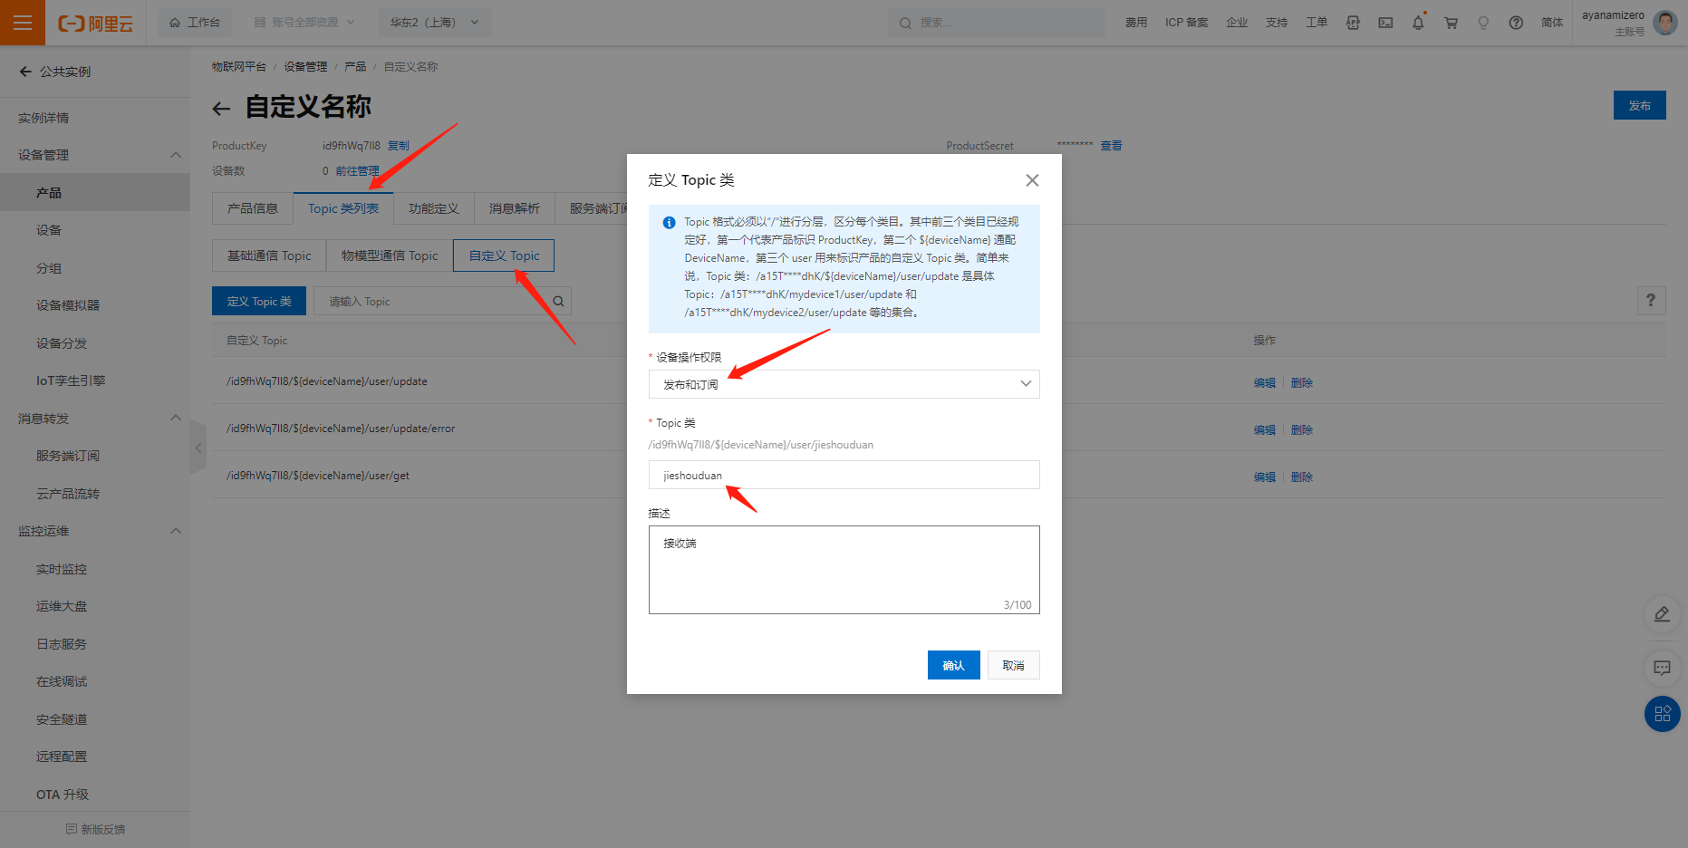Open the region selector 华东2 (上海)
This screenshot has width=1688, height=848.
(434, 23)
